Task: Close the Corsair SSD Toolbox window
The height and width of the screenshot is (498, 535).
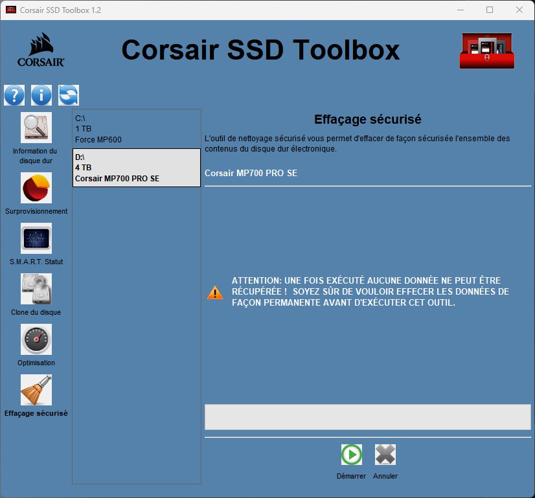Action: pyautogui.click(x=519, y=10)
